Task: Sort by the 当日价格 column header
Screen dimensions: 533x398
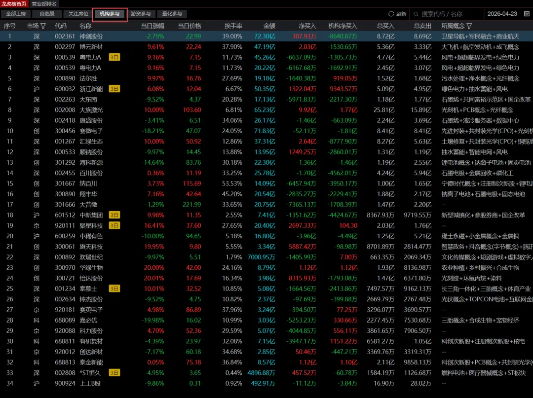Action: pyautogui.click(x=190, y=26)
